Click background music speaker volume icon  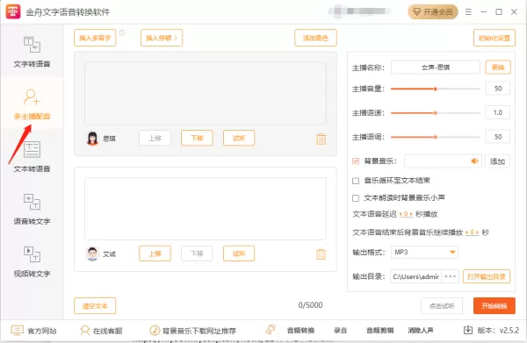click(x=474, y=161)
